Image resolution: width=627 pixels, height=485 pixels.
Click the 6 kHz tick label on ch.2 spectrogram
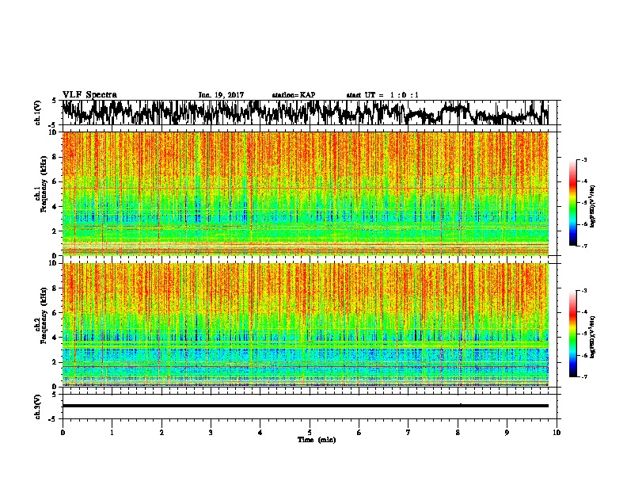[x=55, y=313]
